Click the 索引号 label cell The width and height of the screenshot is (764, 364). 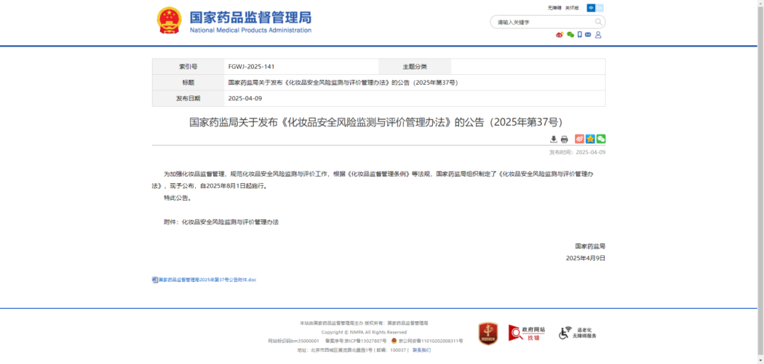point(187,66)
